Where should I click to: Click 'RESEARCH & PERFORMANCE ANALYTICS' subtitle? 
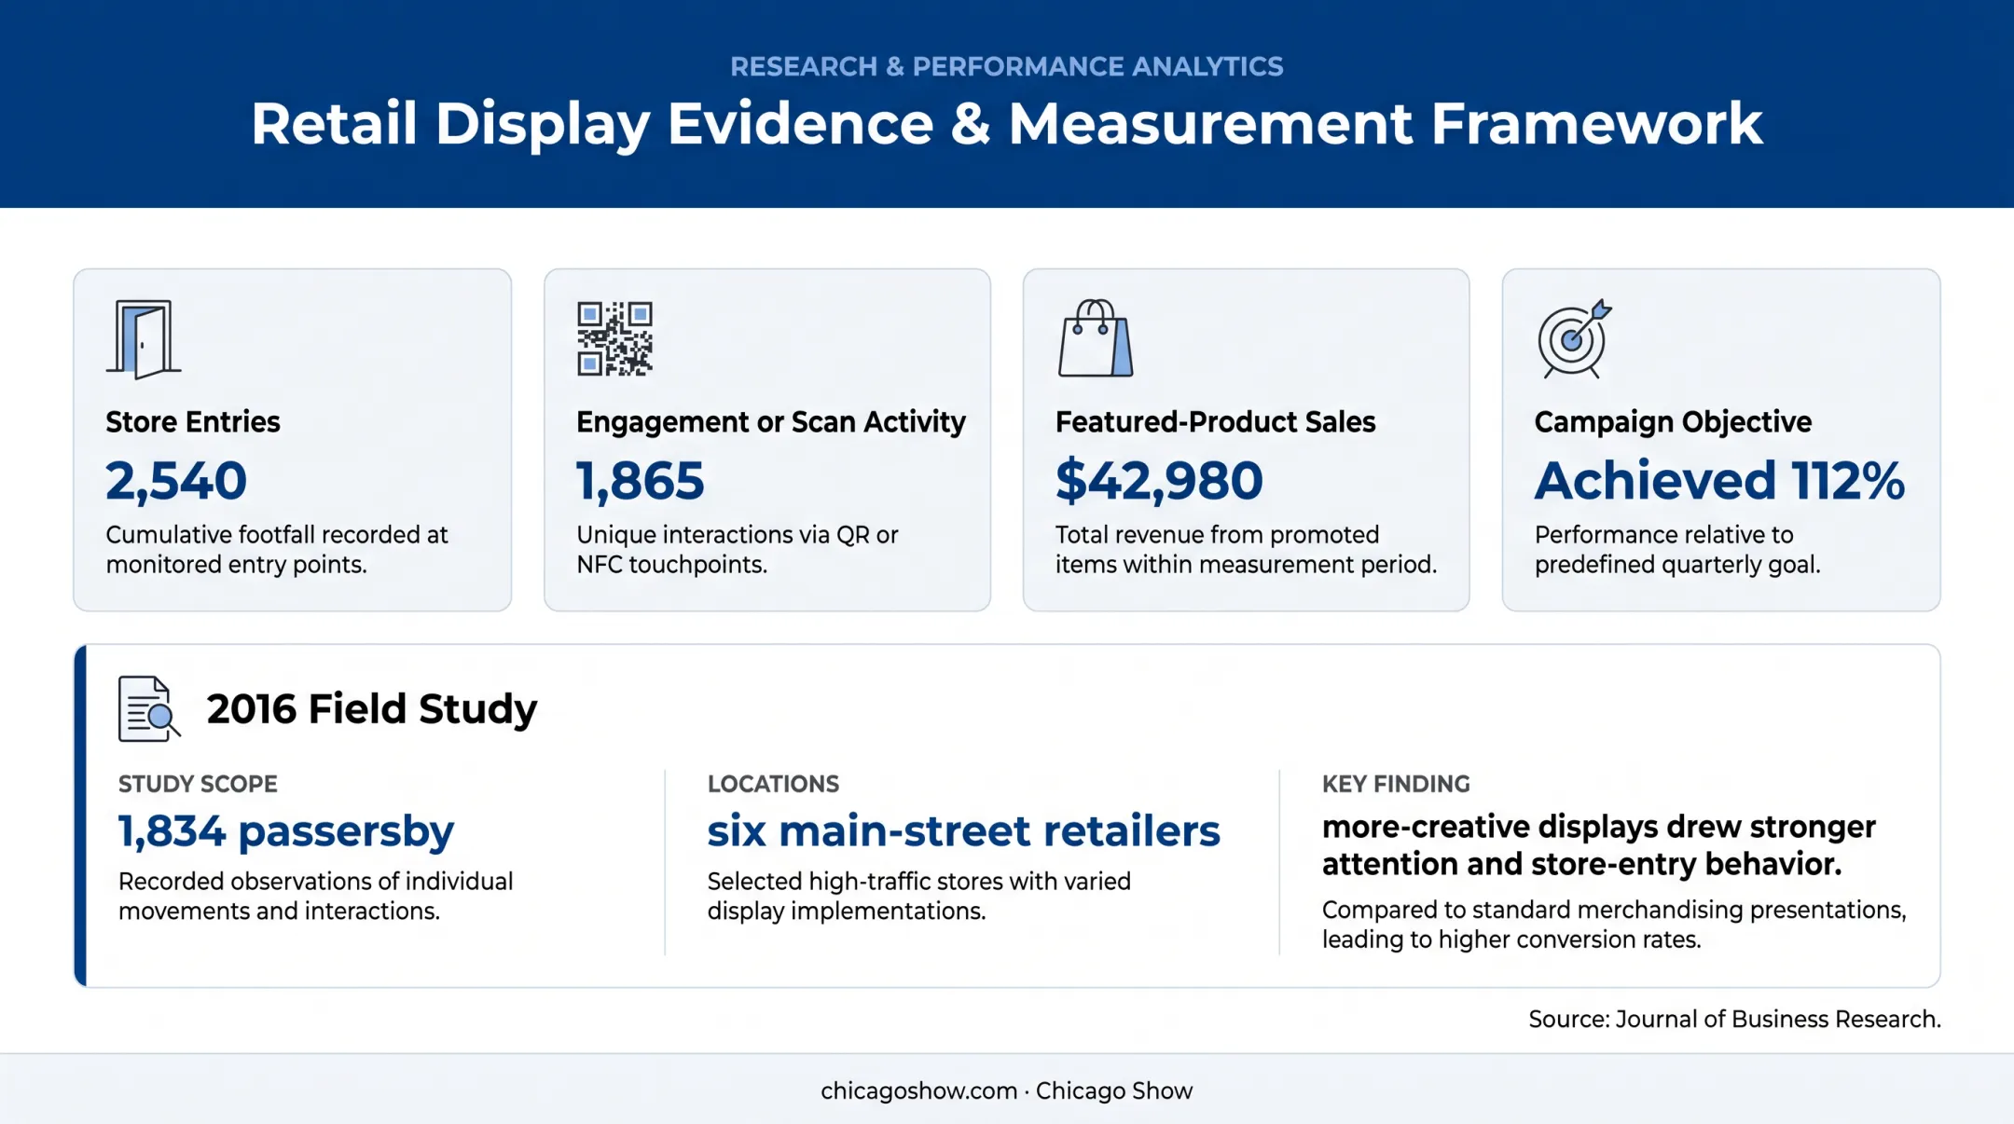1007,67
